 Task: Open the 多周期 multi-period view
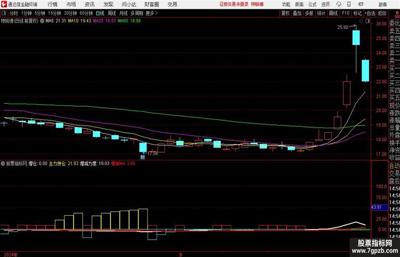[x=137, y=13]
